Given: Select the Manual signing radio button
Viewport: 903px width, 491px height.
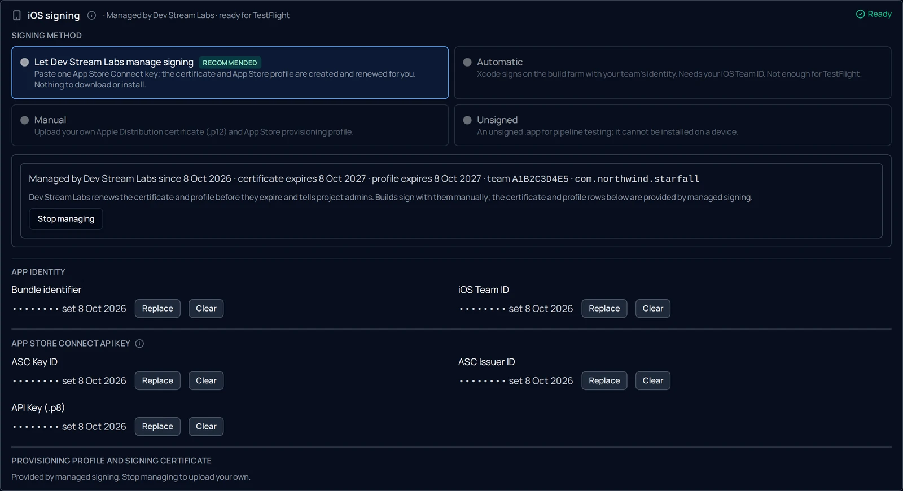Looking at the screenshot, I should (x=25, y=120).
